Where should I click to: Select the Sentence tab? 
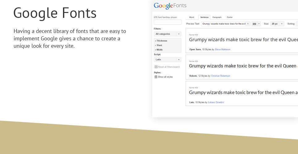tap(204, 17)
